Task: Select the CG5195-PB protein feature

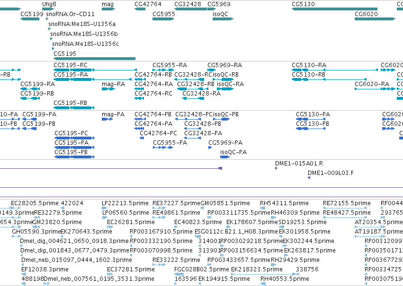Action: tap(74, 157)
